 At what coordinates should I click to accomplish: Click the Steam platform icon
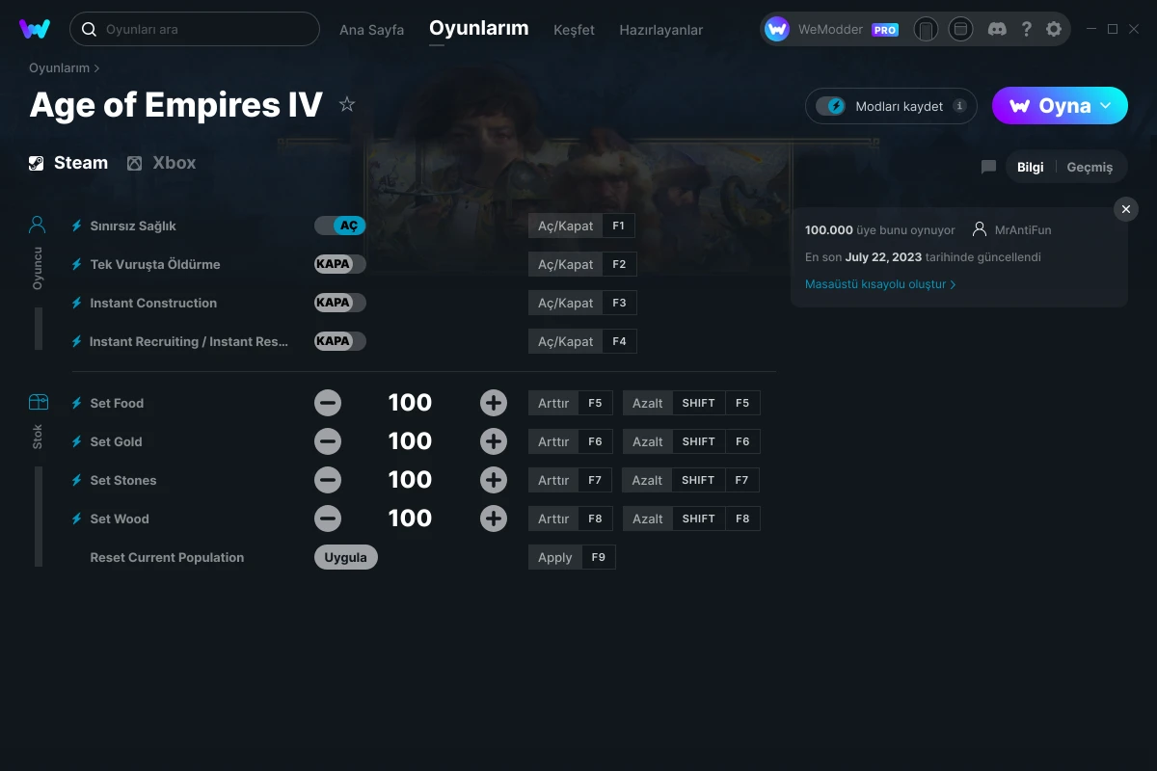point(37,163)
